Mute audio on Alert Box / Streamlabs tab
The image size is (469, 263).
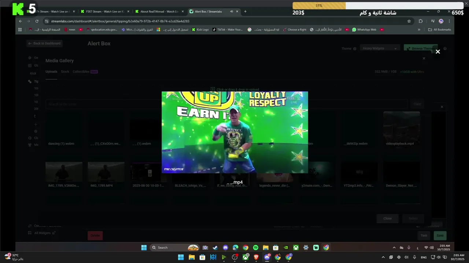(x=231, y=11)
